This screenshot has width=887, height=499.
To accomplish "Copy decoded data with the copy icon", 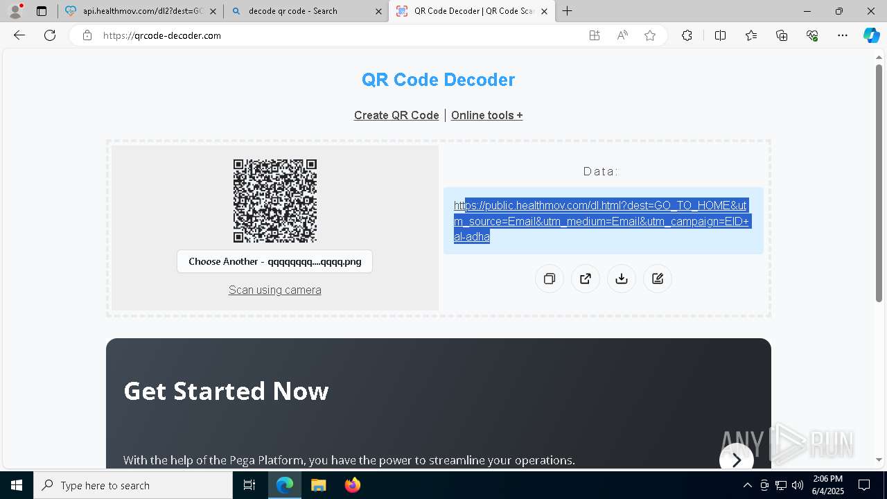I will point(550,279).
